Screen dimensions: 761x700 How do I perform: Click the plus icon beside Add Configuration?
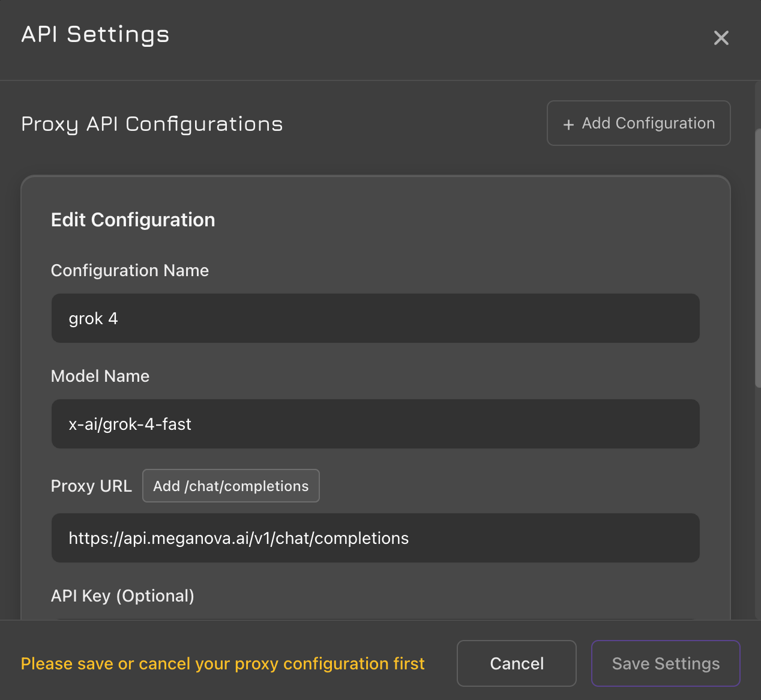tap(568, 124)
